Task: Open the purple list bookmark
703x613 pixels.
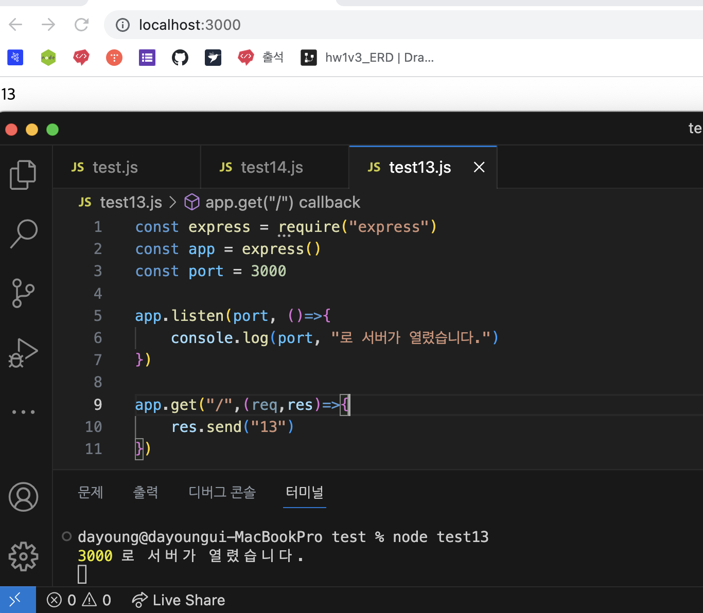Action: click(147, 57)
